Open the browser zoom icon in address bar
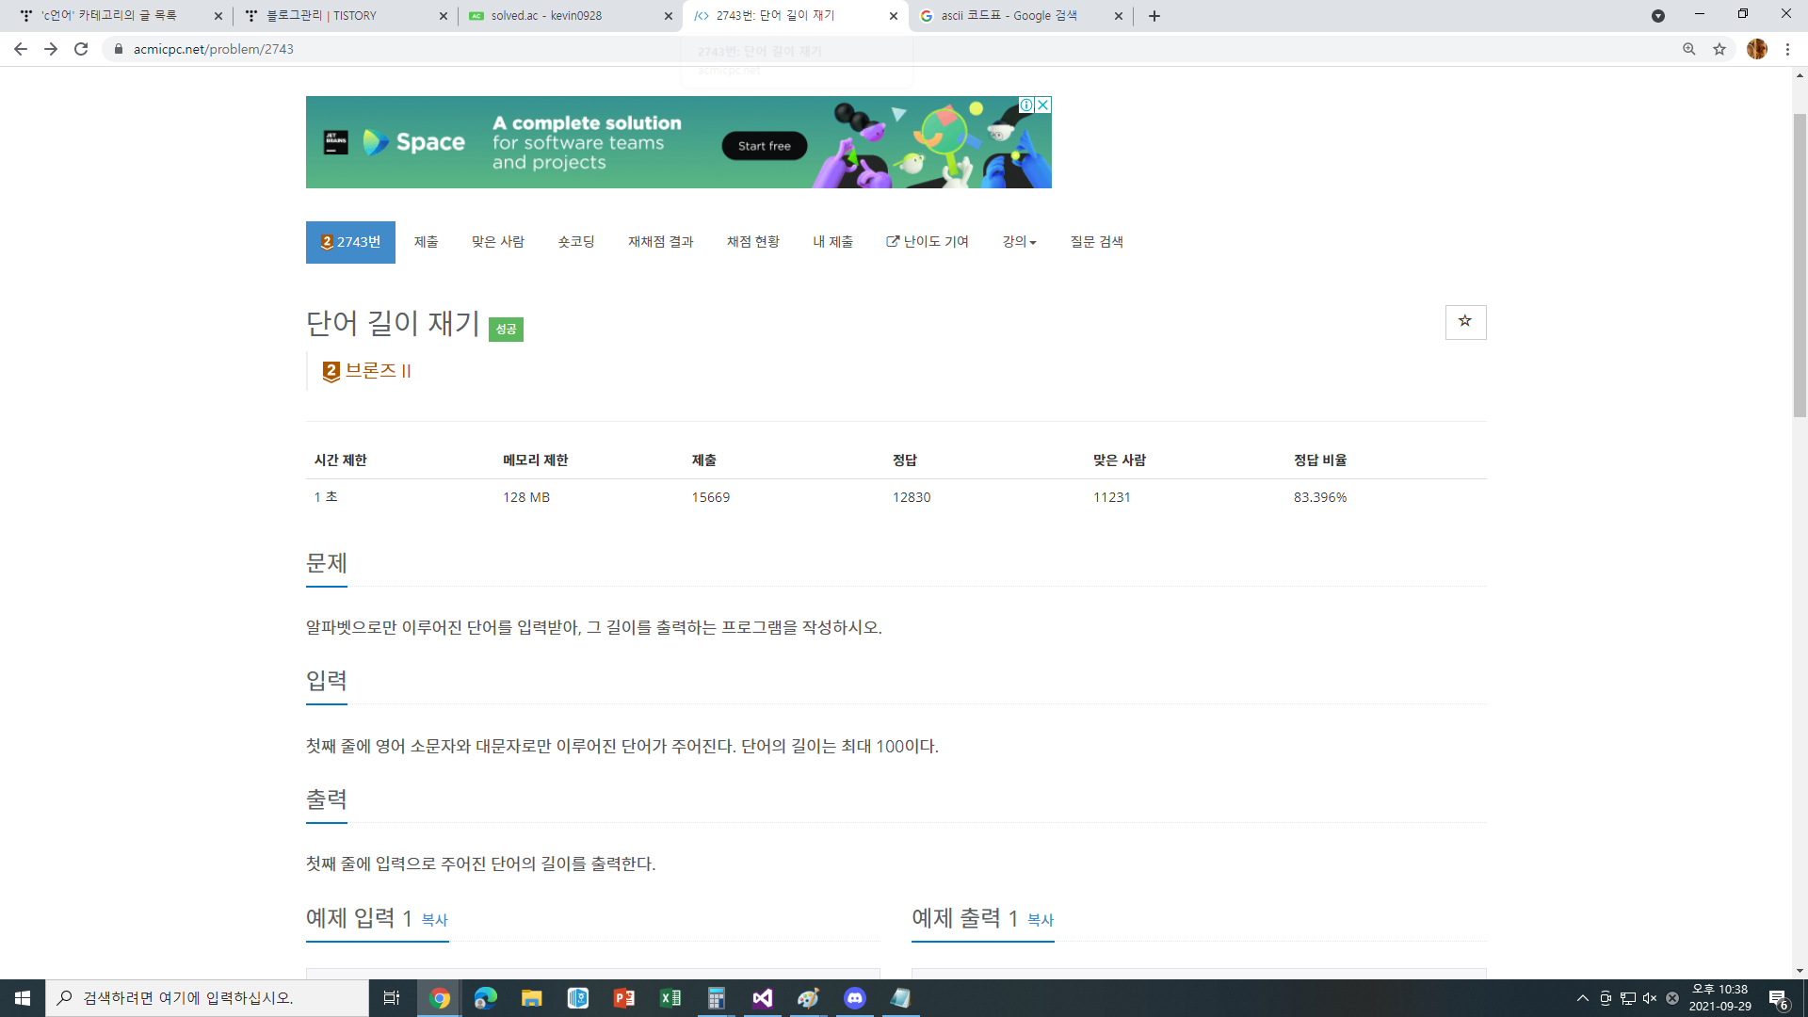Viewport: 1808px width, 1017px height. point(1689,49)
